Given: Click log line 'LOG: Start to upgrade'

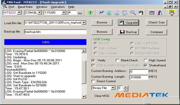Looking at the screenshot, I should coord(20,76).
